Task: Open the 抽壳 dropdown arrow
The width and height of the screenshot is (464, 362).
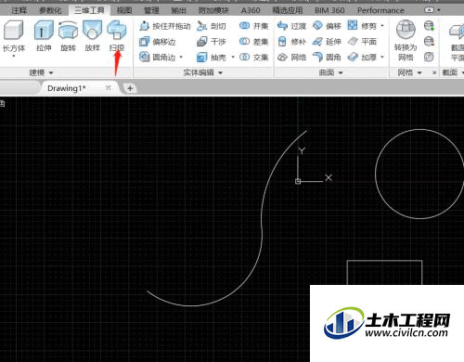Action: [233, 57]
